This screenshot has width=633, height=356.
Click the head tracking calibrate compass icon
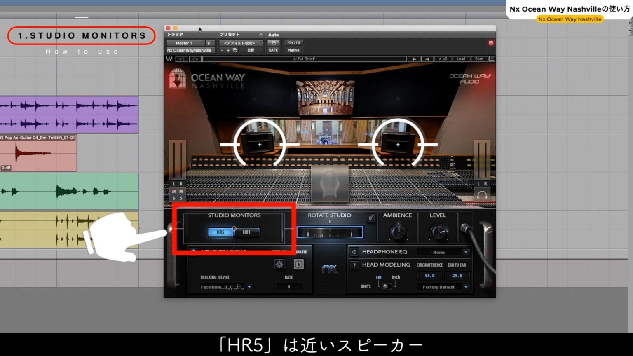pyautogui.click(x=298, y=264)
